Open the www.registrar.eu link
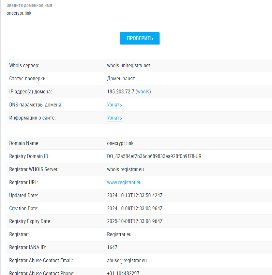The width and height of the screenshot is (272, 275). point(124,182)
